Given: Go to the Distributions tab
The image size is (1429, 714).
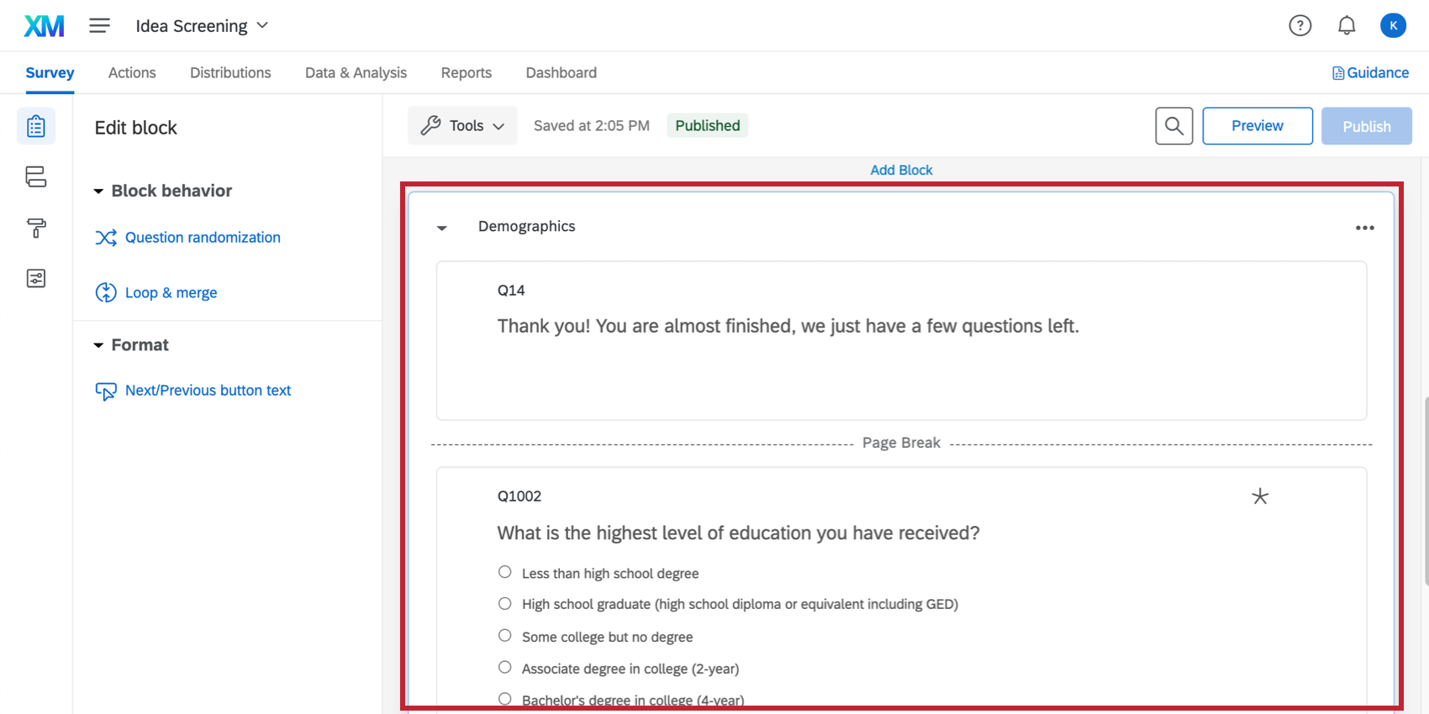Looking at the screenshot, I should click(230, 73).
